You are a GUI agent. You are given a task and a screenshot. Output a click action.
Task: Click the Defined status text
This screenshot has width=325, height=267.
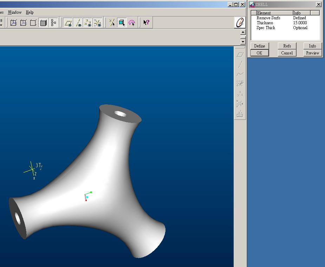click(299, 18)
